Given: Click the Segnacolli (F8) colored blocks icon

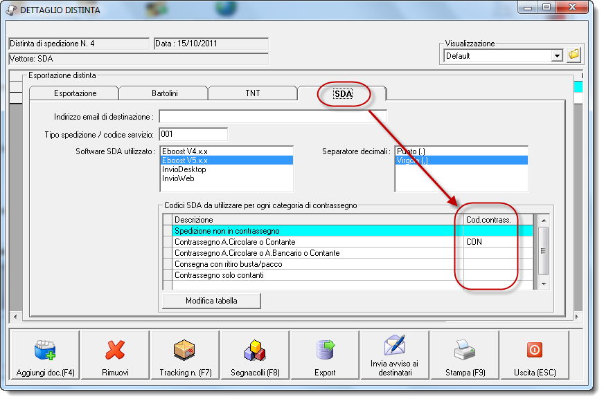Looking at the screenshot, I should pyautogui.click(x=255, y=355).
